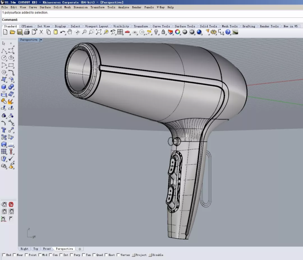Open the Analyze menu

coord(124,7)
